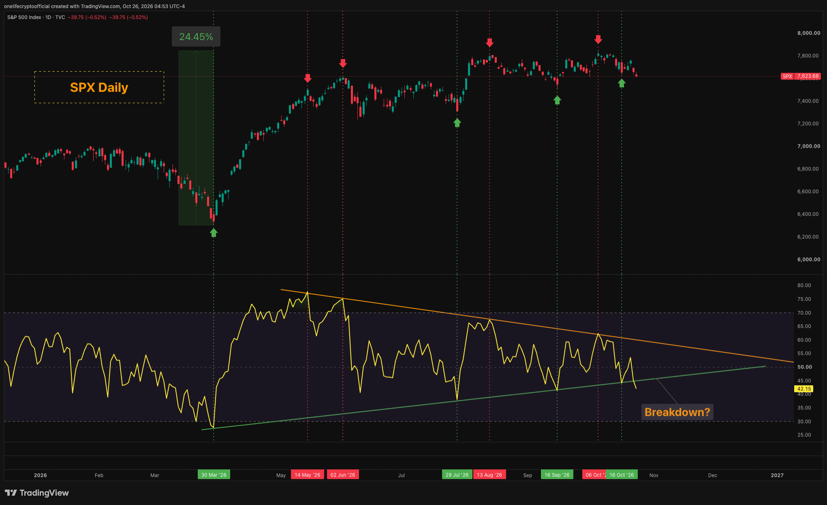Click the red arrow on the 14 May '26 line

click(x=308, y=78)
